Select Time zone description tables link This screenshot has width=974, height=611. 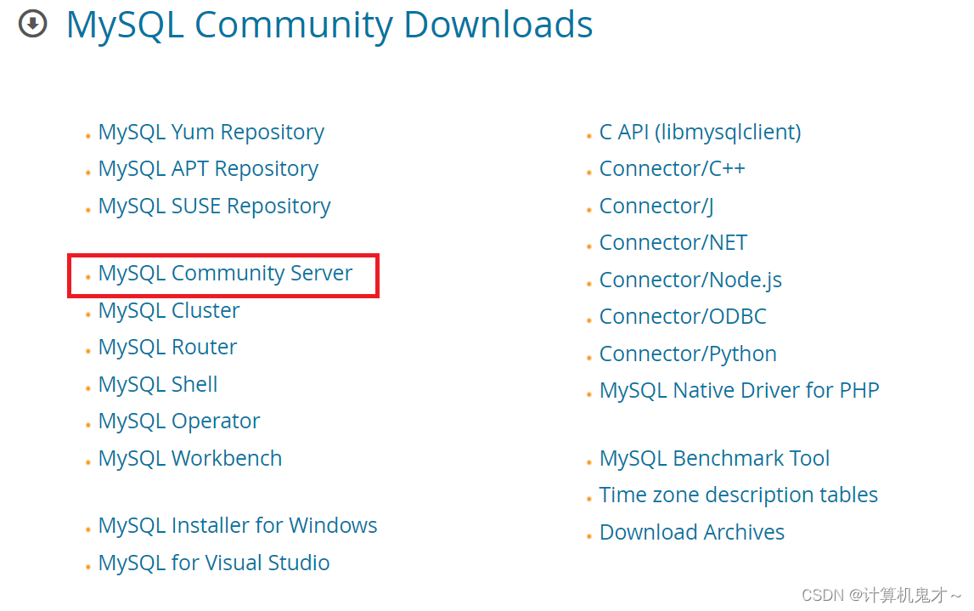tap(739, 495)
